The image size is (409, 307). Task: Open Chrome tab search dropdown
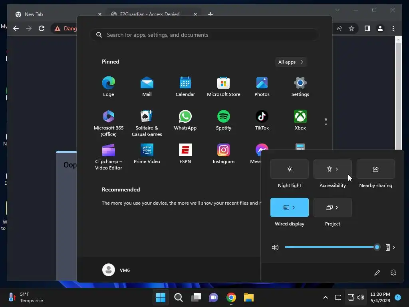pyautogui.click(x=337, y=10)
